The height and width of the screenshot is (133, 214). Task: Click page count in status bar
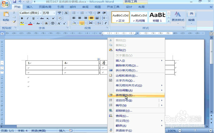click(7, 131)
